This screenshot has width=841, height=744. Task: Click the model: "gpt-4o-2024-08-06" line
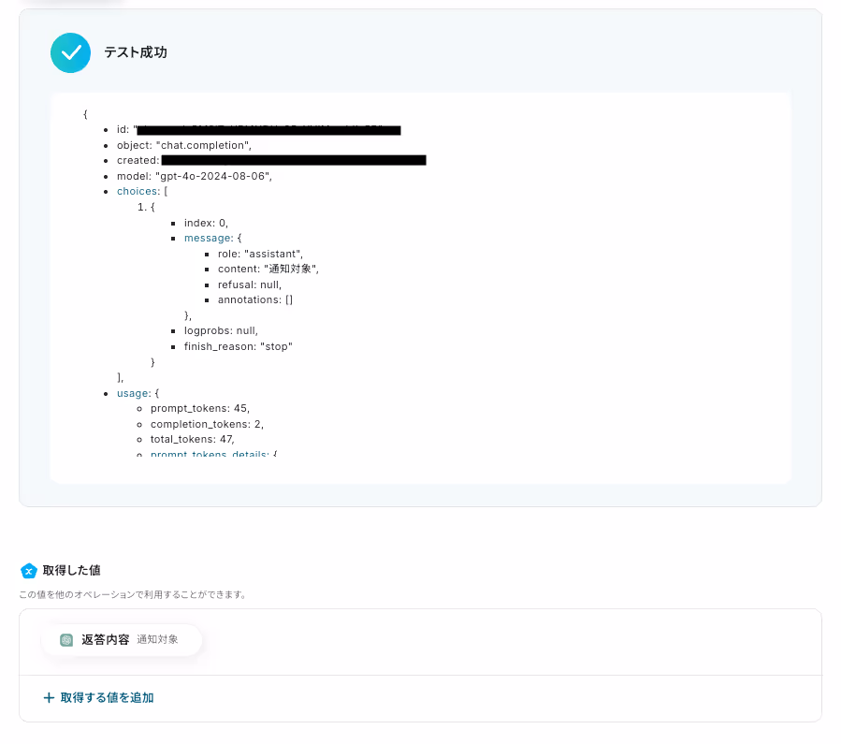pos(195,176)
